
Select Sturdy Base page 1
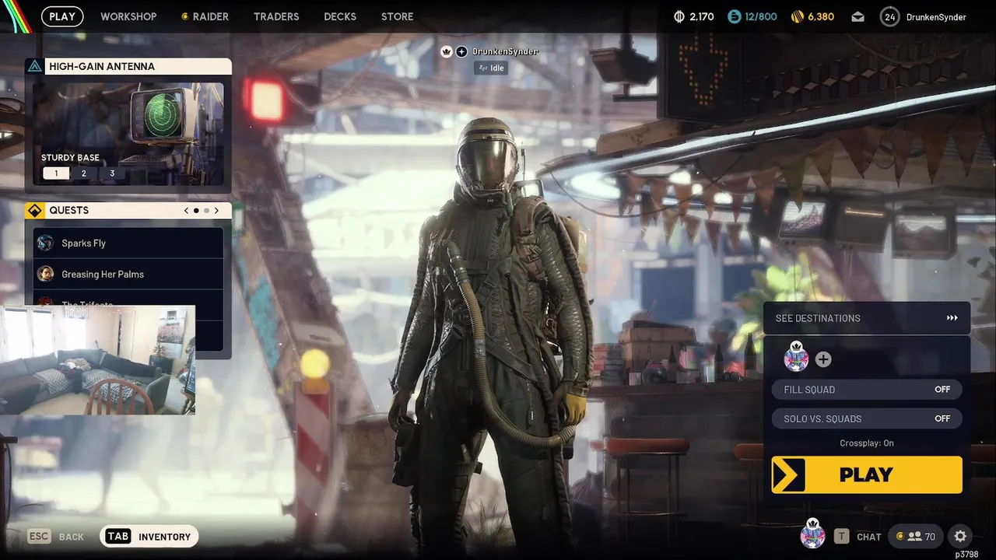click(x=56, y=173)
